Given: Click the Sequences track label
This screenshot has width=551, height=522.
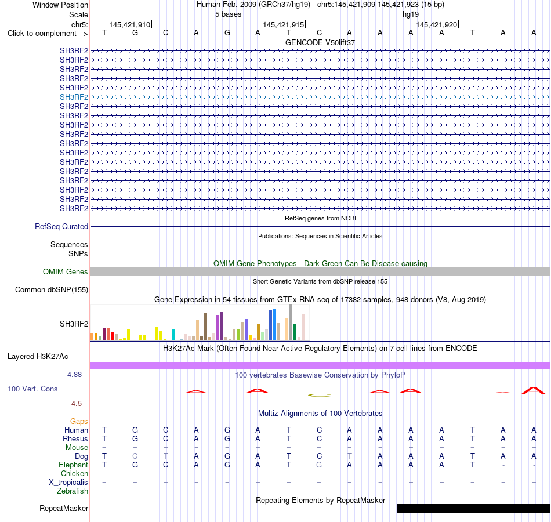Looking at the screenshot, I should click(69, 244).
